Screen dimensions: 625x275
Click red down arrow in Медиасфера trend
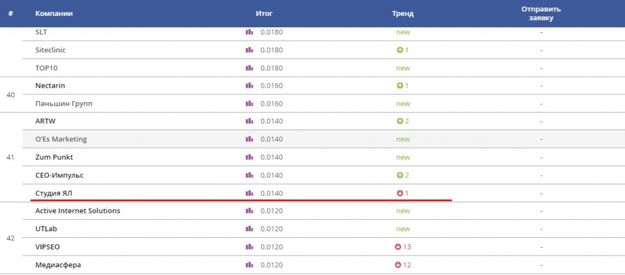(398, 265)
